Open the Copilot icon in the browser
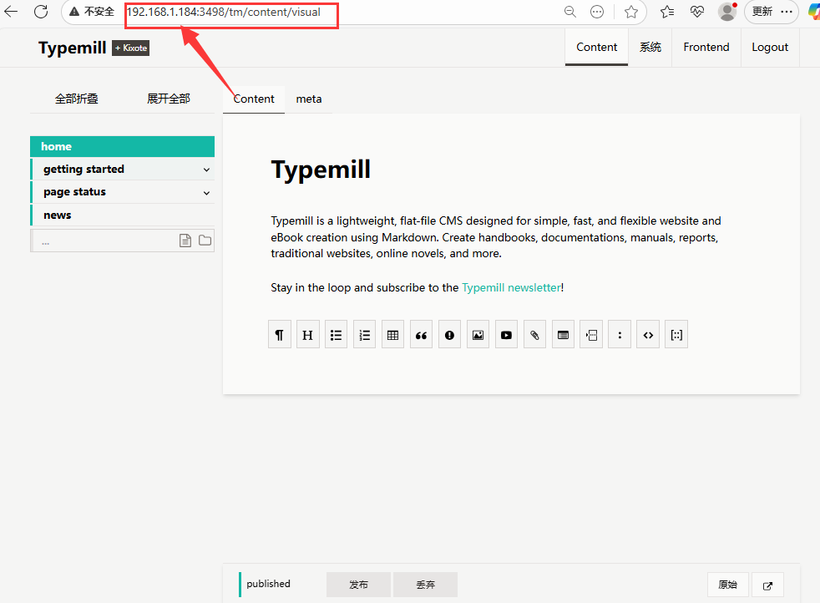820x603 pixels. coord(813,12)
